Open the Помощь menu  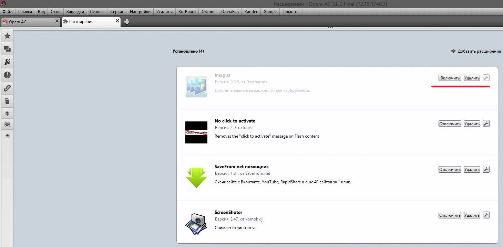tap(291, 12)
